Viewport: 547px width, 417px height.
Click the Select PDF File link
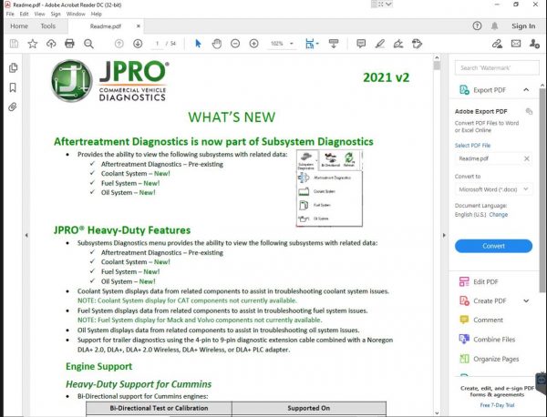(472, 146)
